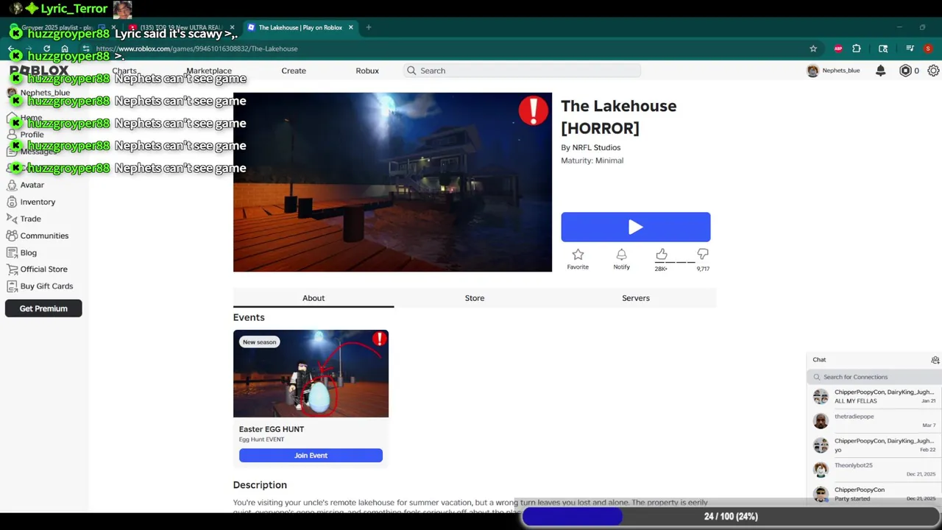The width and height of the screenshot is (942, 530).
Task: Join the Easter EGG HUNT event
Action: click(x=311, y=456)
